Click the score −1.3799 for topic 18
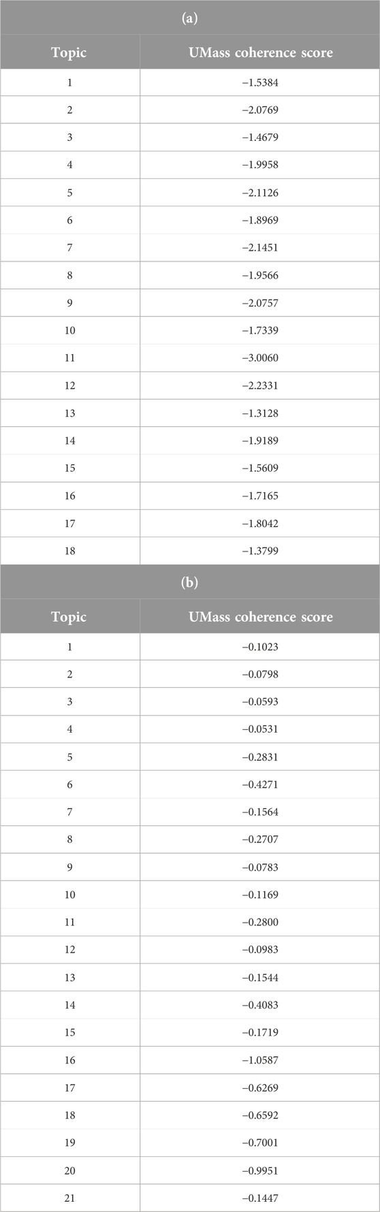The width and height of the screenshot is (380, 1212). [260, 551]
